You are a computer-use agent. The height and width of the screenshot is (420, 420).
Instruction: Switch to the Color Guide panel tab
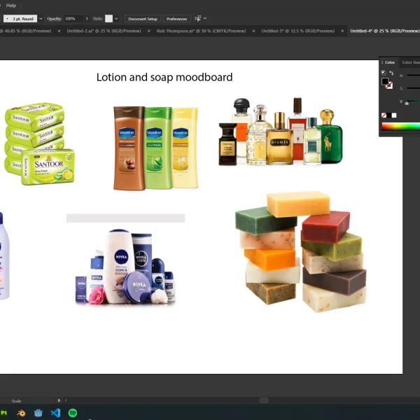411,62
